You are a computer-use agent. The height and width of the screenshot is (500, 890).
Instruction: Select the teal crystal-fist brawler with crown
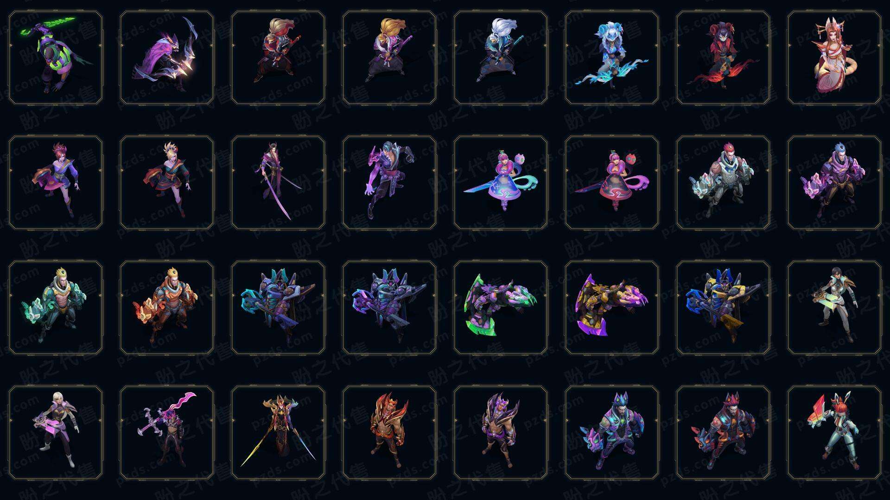coord(56,307)
